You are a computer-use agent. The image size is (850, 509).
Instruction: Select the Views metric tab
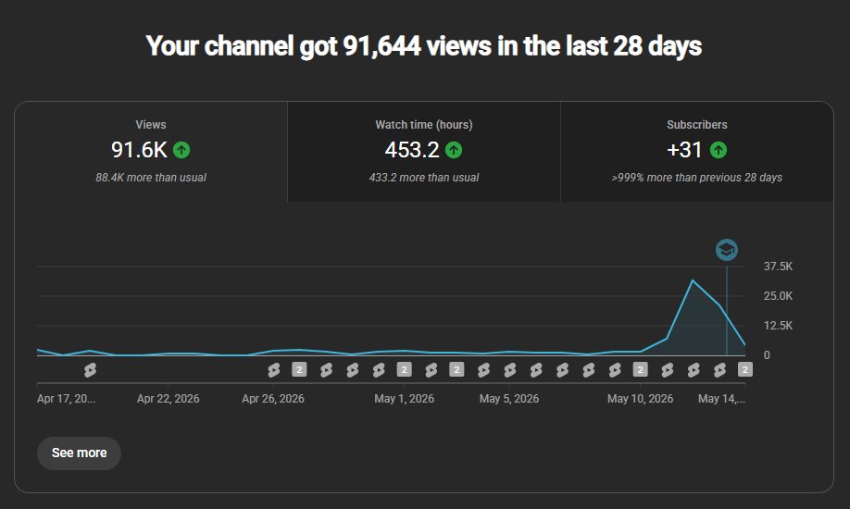click(x=151, y=152)
